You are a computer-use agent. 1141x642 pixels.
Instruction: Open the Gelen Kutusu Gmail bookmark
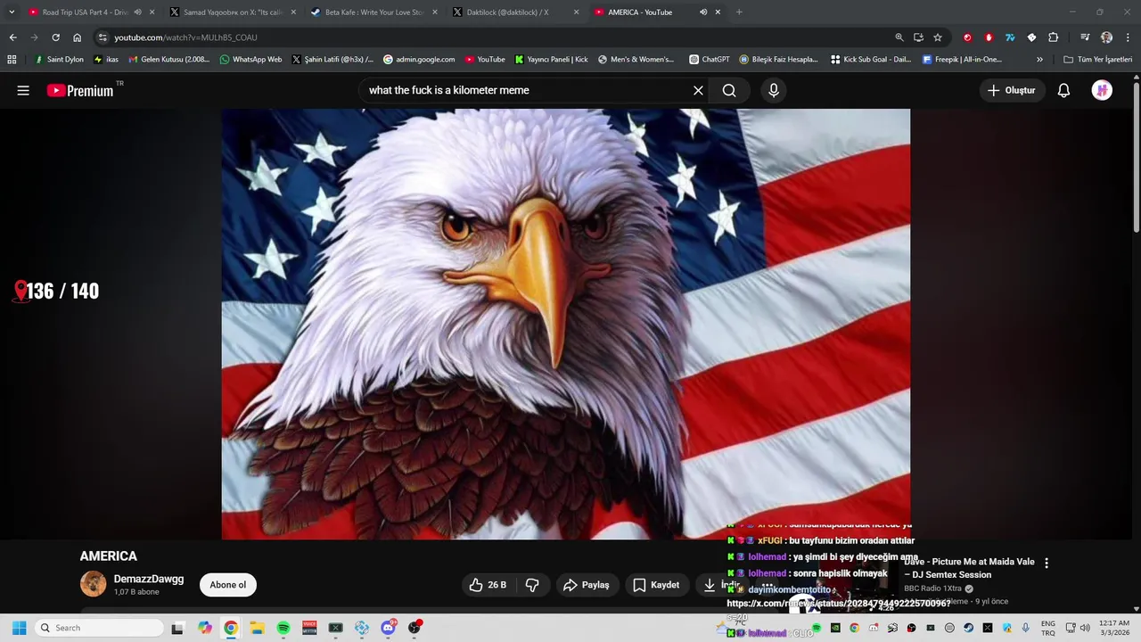pos(169,60)
